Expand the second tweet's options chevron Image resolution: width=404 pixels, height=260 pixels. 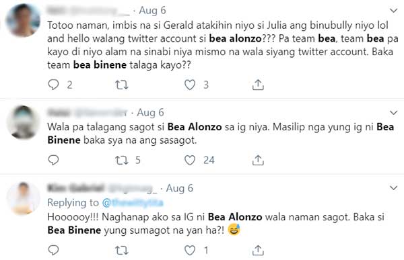coord(393,113)
